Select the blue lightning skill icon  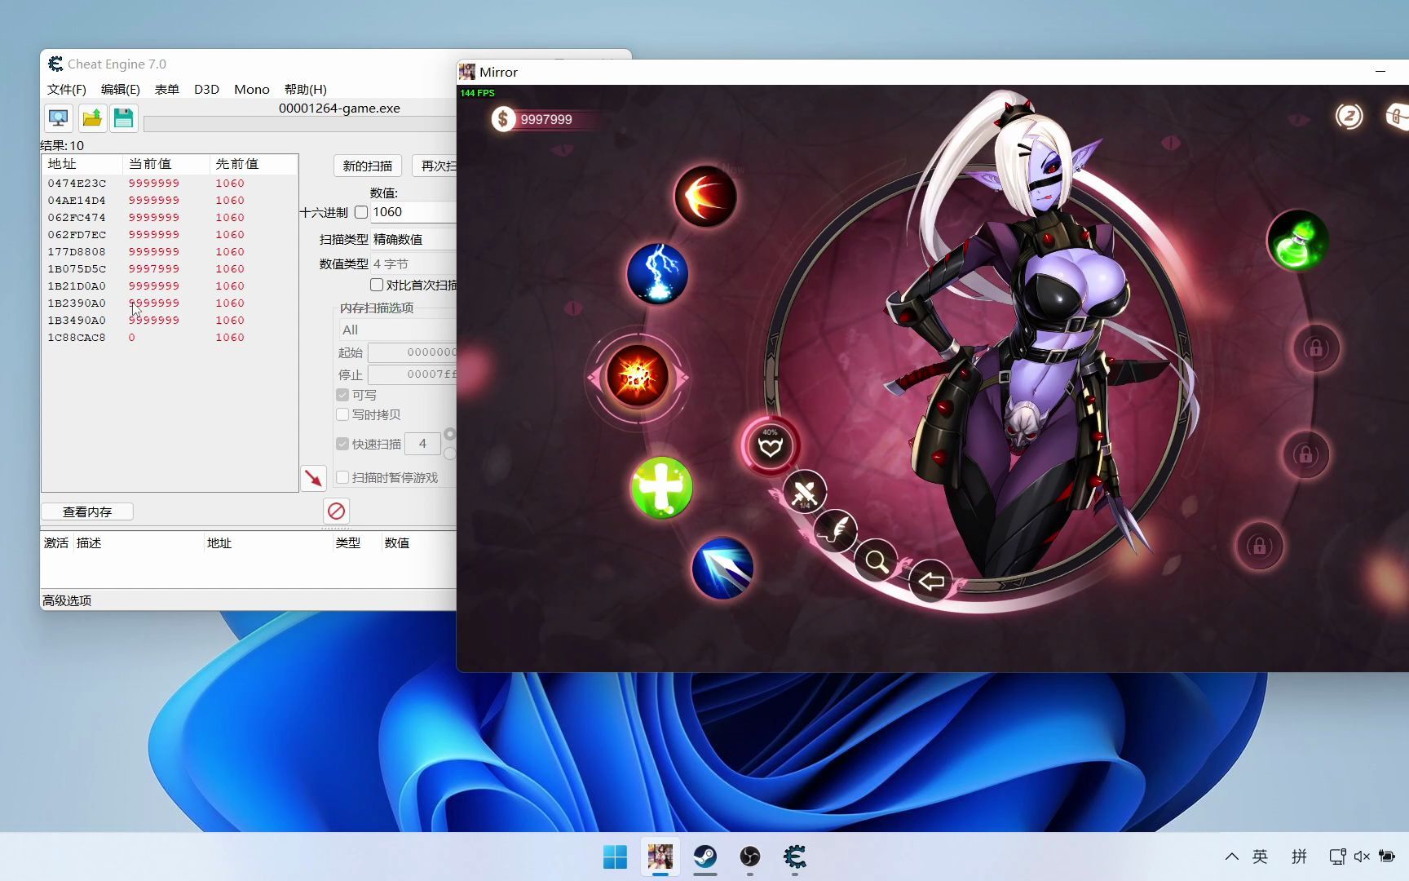[x=657, y=273]
